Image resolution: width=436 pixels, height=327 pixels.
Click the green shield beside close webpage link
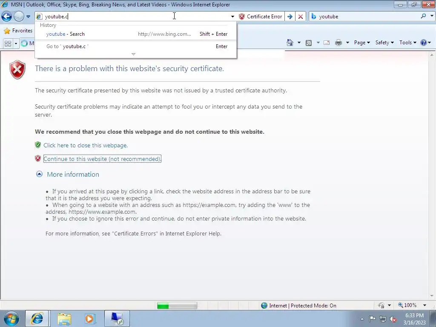(38, 145)
